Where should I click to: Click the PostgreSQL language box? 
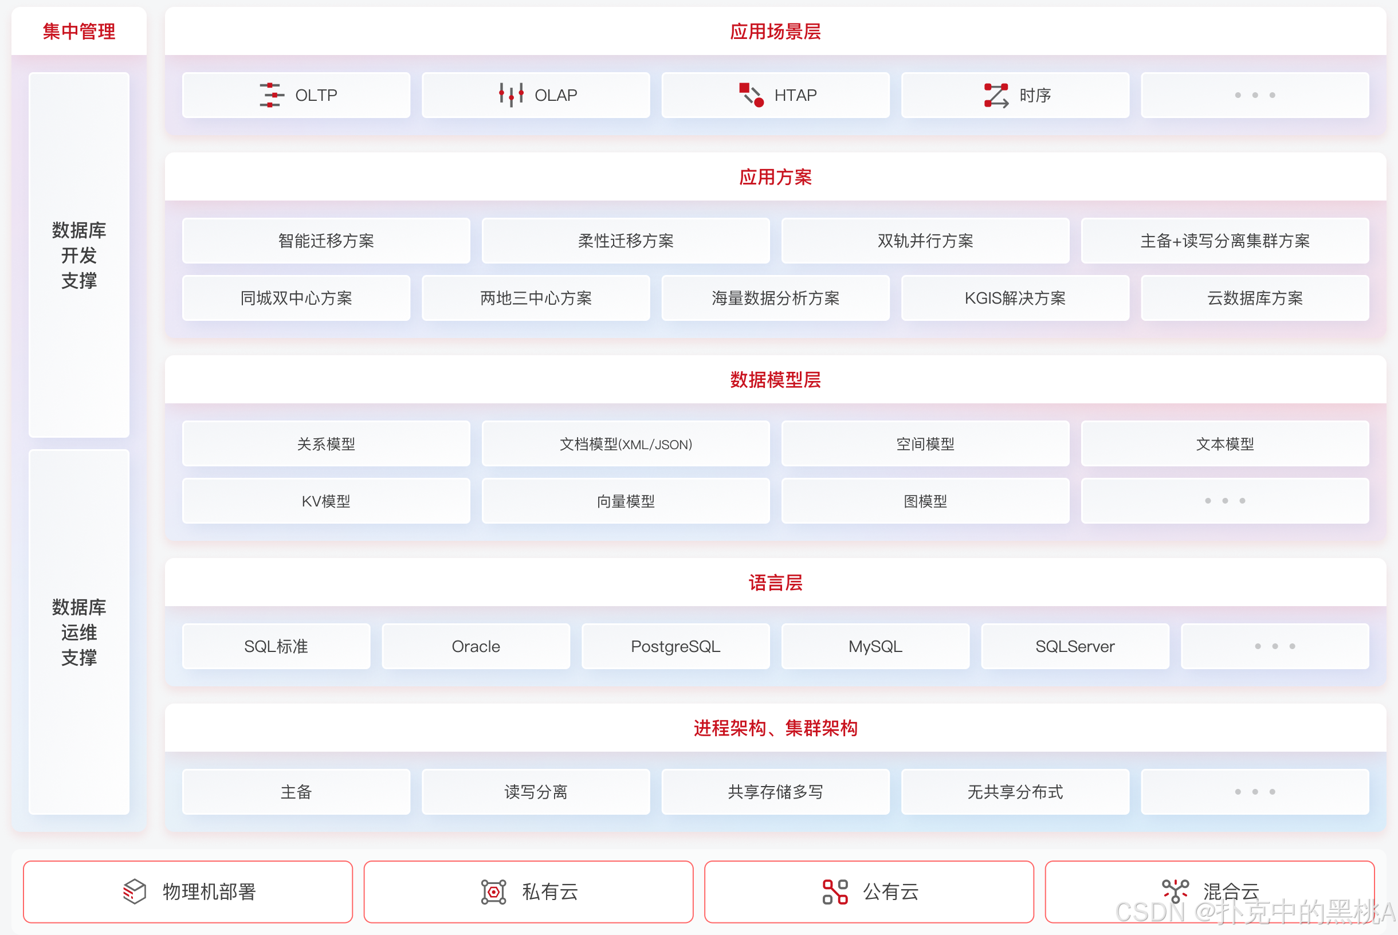coord(676,646)
